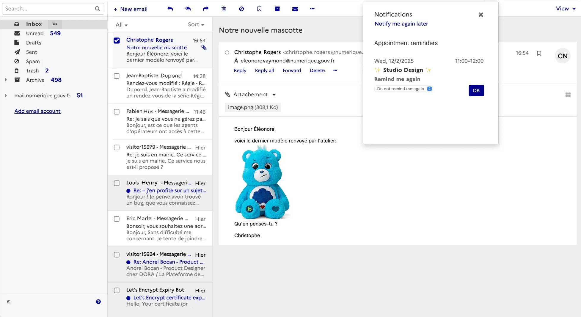Uncheck the Christophe Rogers email checkbox
Screen dimensions: 581x317
[117, 40]
